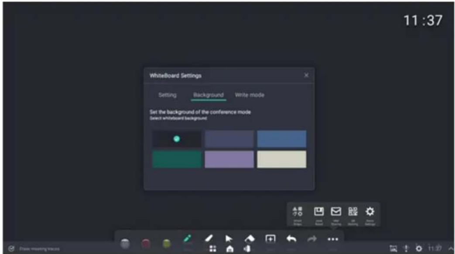Go to home screen icon

coord(230,249)
